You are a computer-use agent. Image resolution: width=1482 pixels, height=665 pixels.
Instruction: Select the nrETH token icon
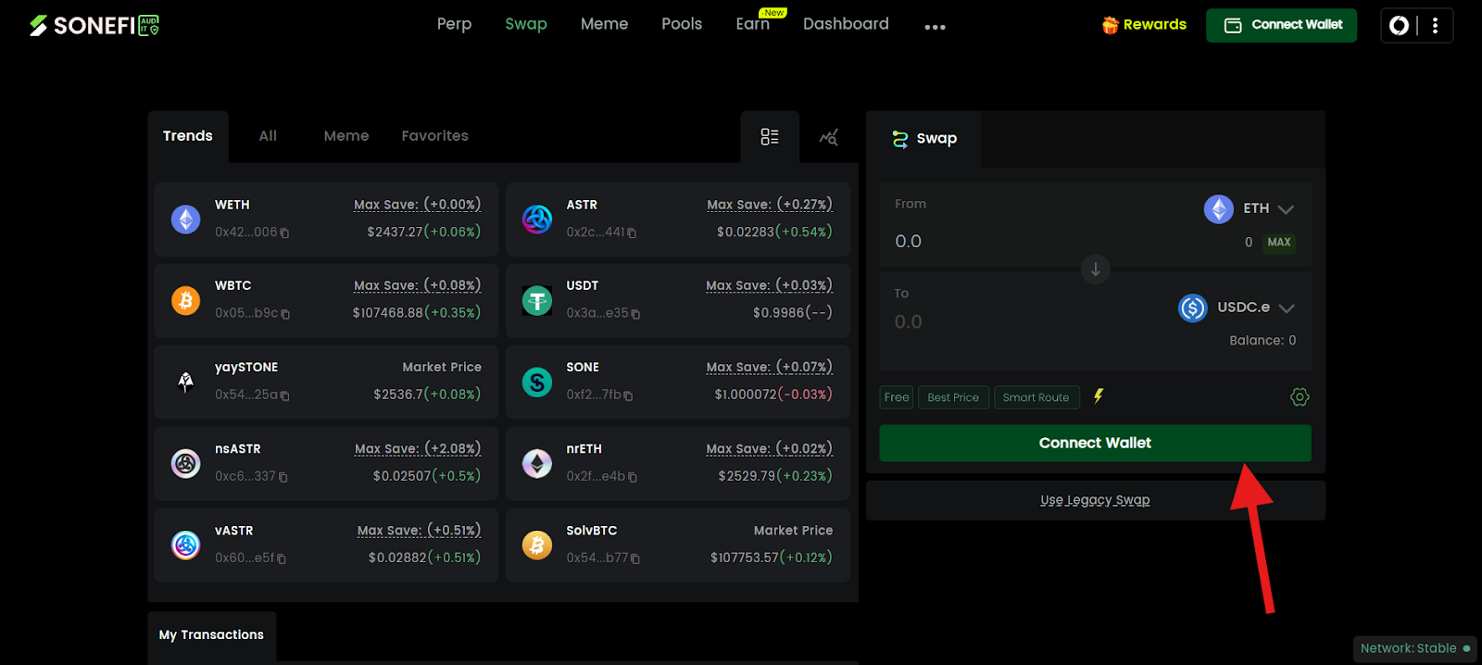pos(537,463)
